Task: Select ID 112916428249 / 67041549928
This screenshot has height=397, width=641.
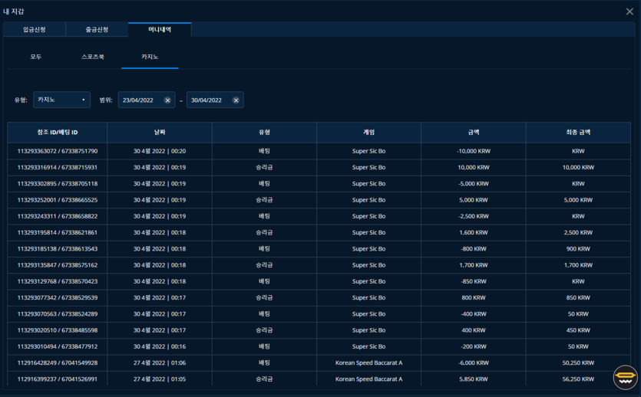Action: [x=58, y=363]
